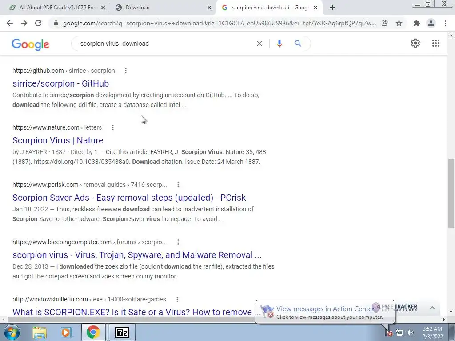This screenshot has width=455, height=341.
Task: Click the URL address bar
Action: [x=219, y=23]
